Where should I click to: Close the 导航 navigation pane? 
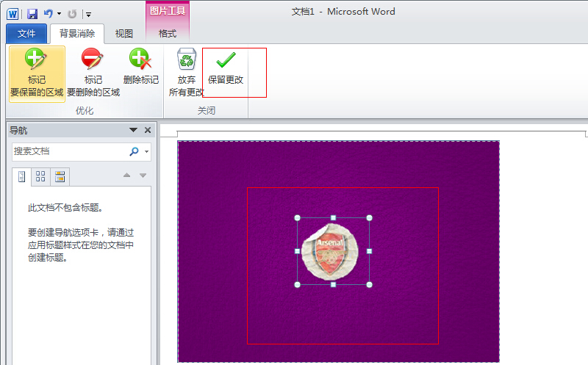click(x=148, y=130)
